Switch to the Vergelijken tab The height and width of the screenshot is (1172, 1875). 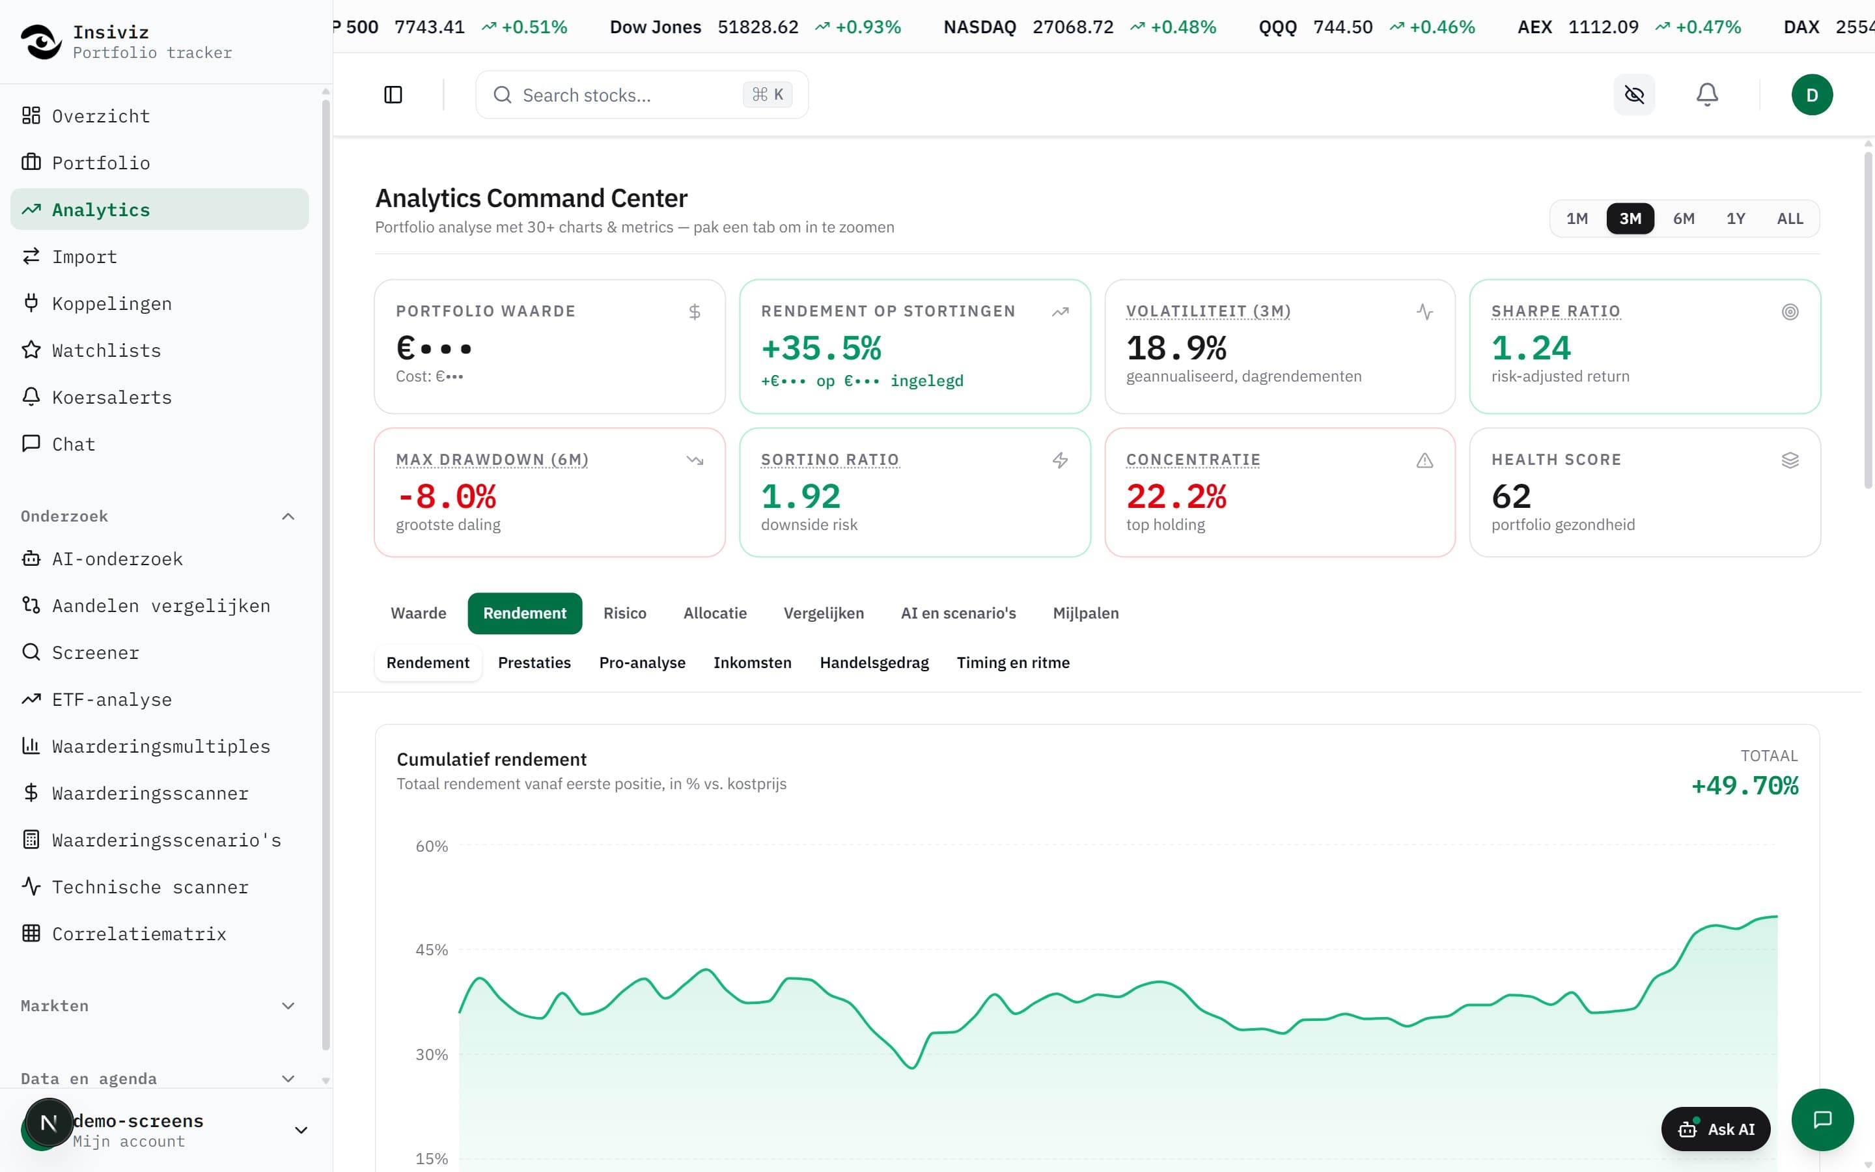tap(824, 613)
